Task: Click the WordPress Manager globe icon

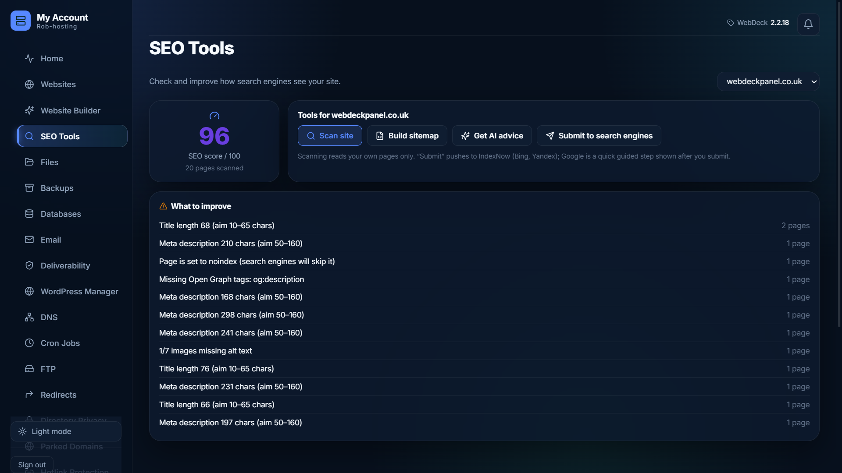Action: click(x=29, y=291)
